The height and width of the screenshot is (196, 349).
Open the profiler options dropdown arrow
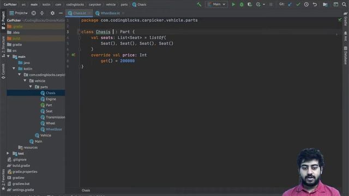[264, 4]
